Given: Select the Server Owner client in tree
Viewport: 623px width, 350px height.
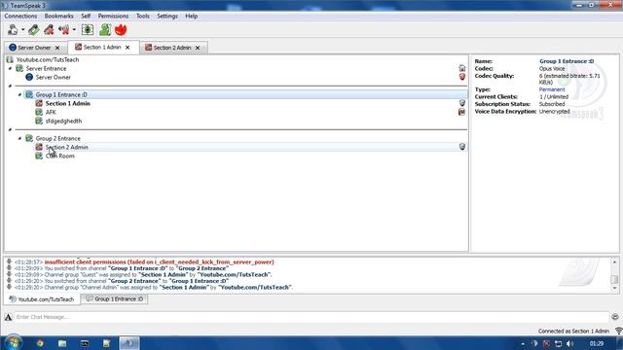Looking at the screenshot, I should [x=53, y=78].
